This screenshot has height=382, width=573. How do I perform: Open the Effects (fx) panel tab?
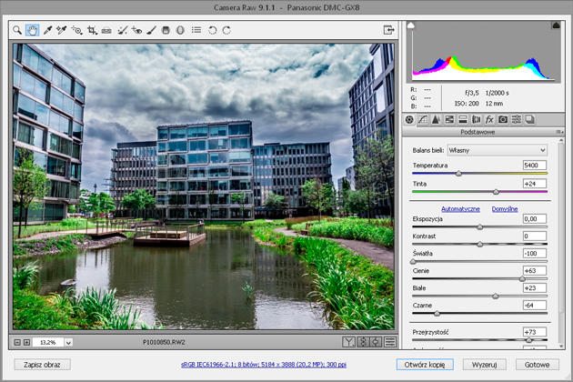point(488,119)
